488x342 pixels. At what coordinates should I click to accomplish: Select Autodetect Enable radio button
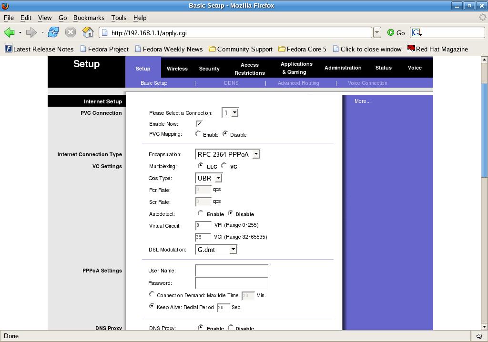click(200, 213)
